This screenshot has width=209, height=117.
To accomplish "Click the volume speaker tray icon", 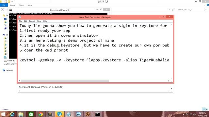I will tap(195, 114).
